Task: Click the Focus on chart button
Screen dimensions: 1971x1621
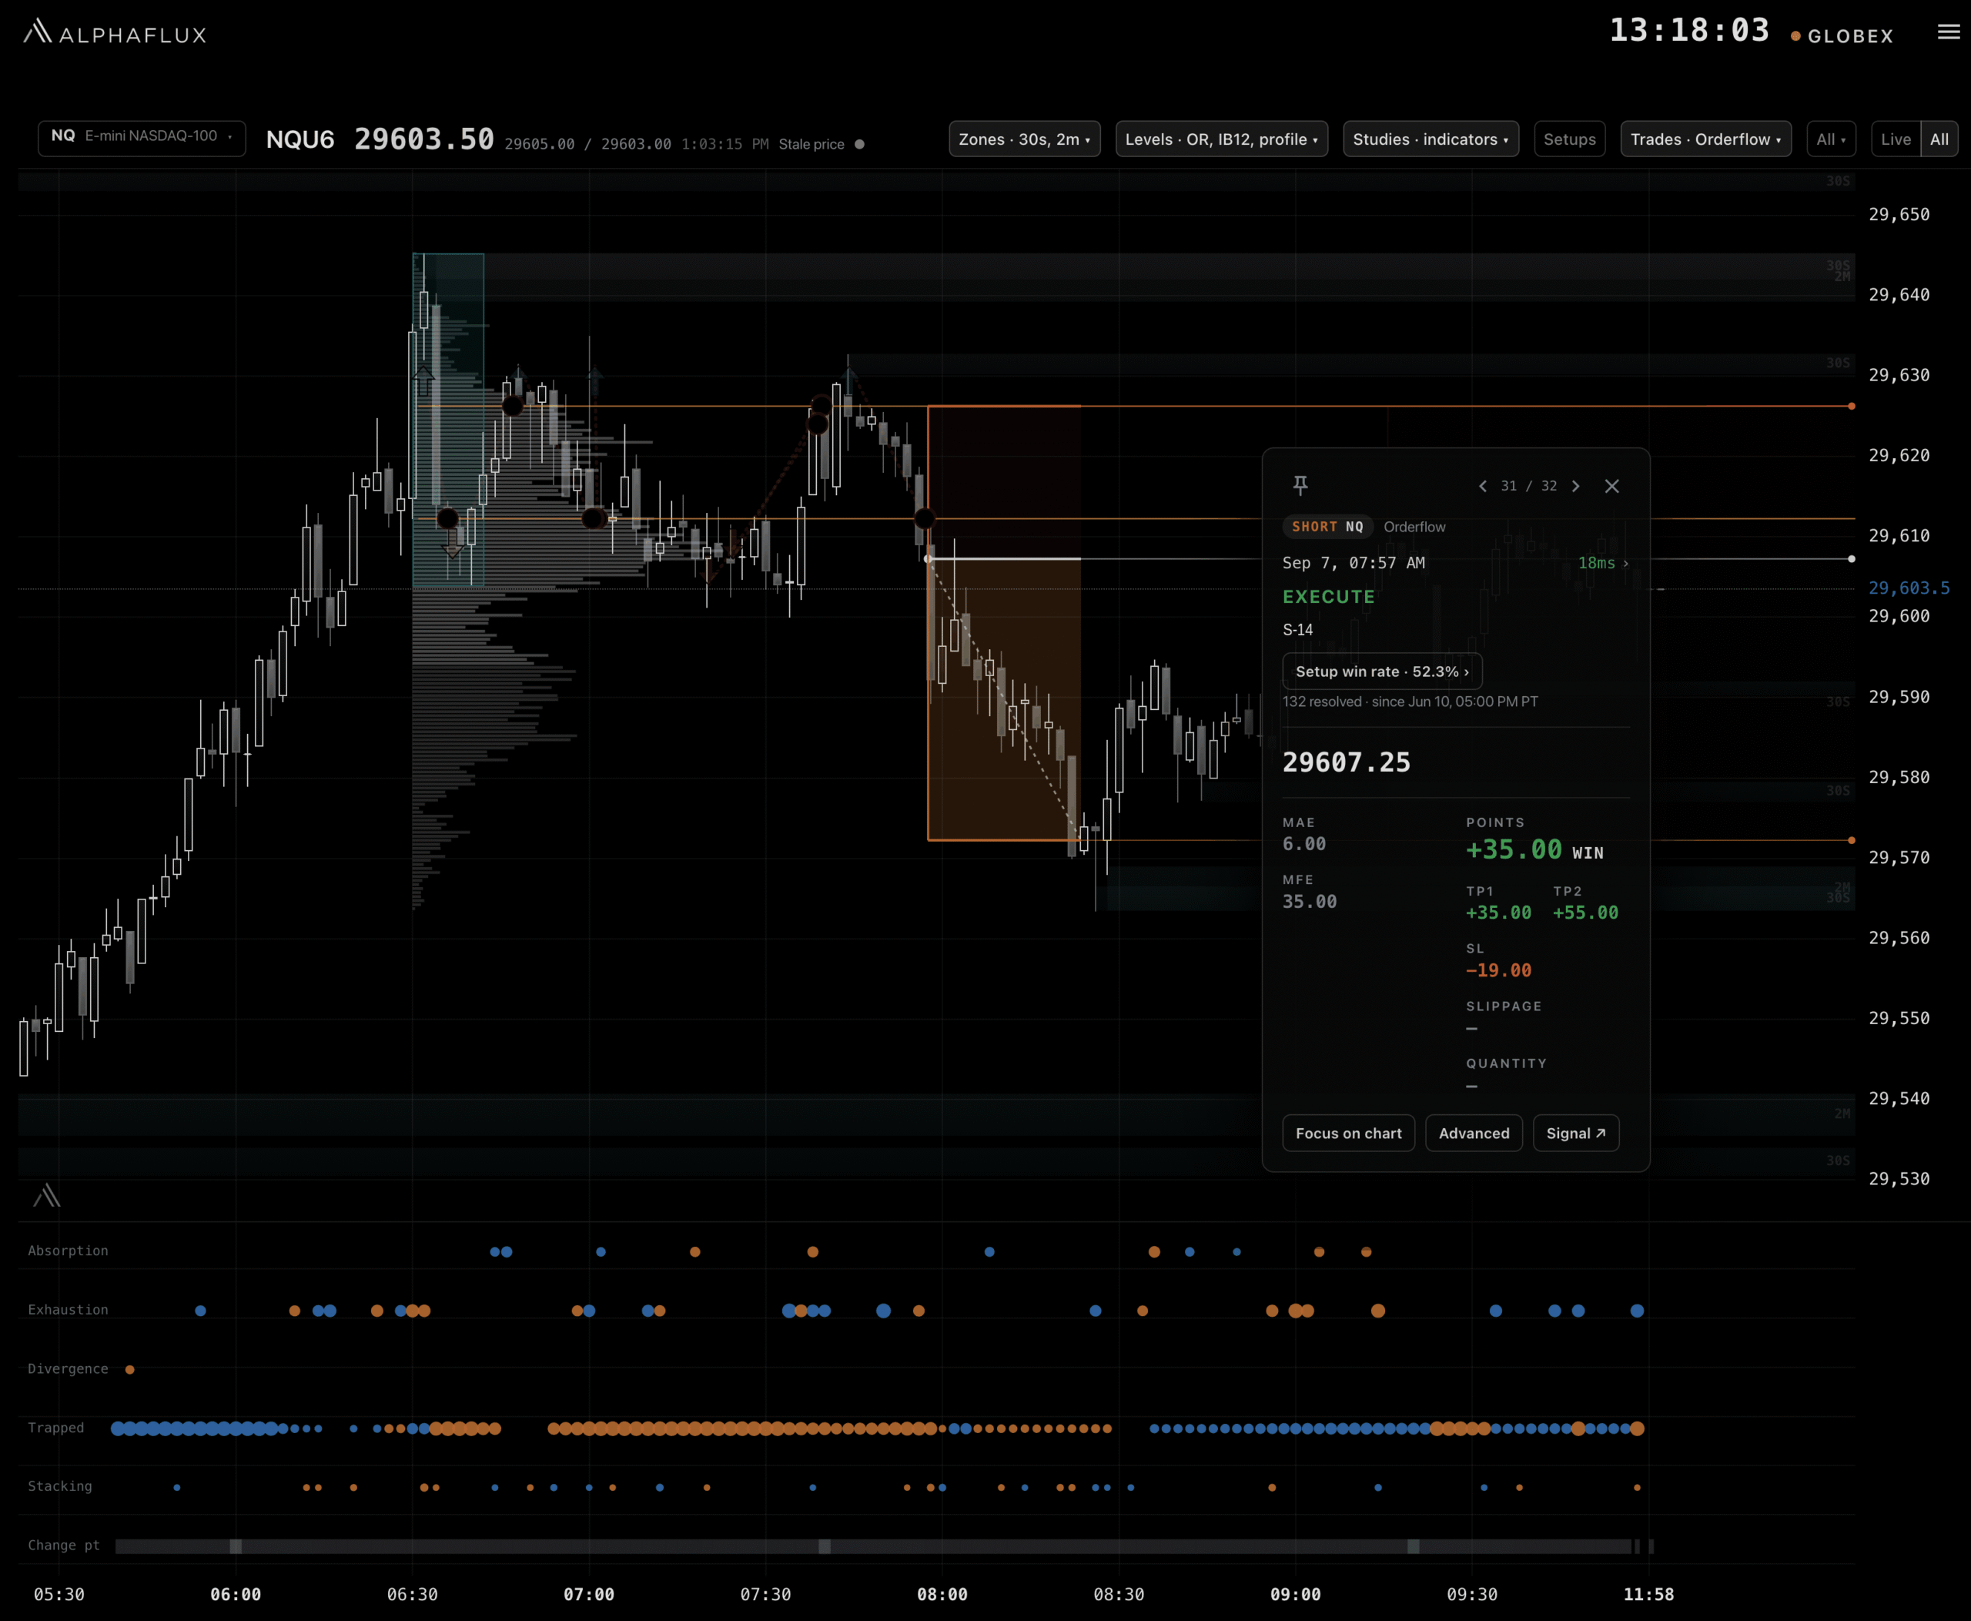Action: tap(1348, 1133)
